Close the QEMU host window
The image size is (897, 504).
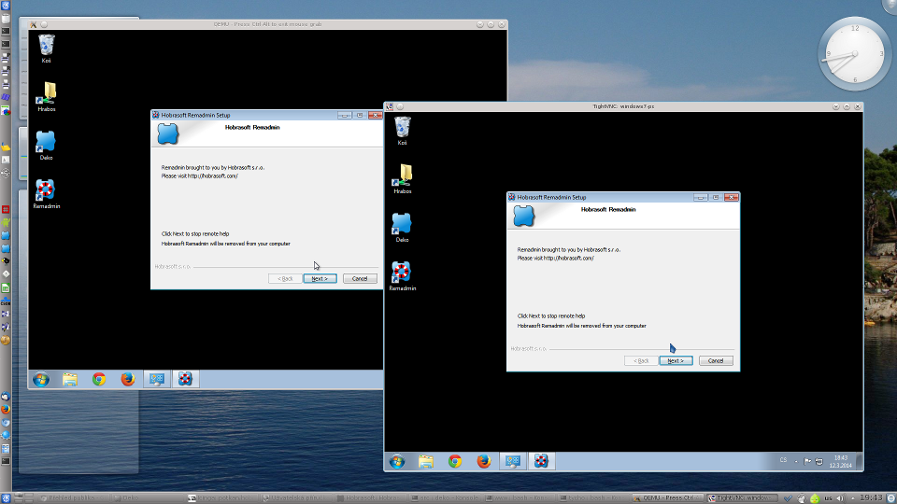click(x=502, y=24)
